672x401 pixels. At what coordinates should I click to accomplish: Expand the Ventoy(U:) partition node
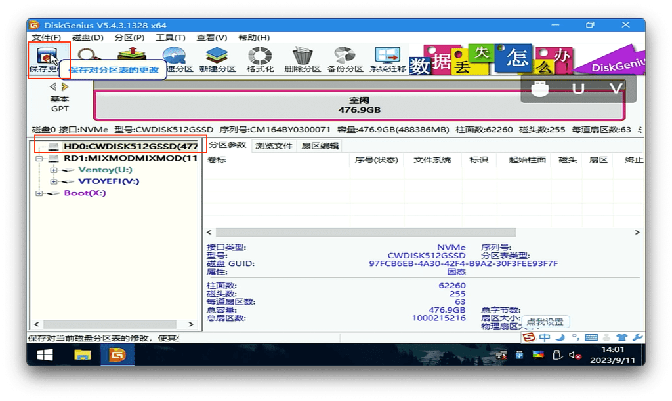[x=53, y=170]
